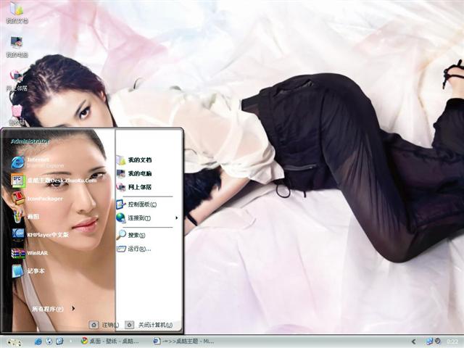
Task: Expand 连接到 submenu arrow
Action: (176, 218)
